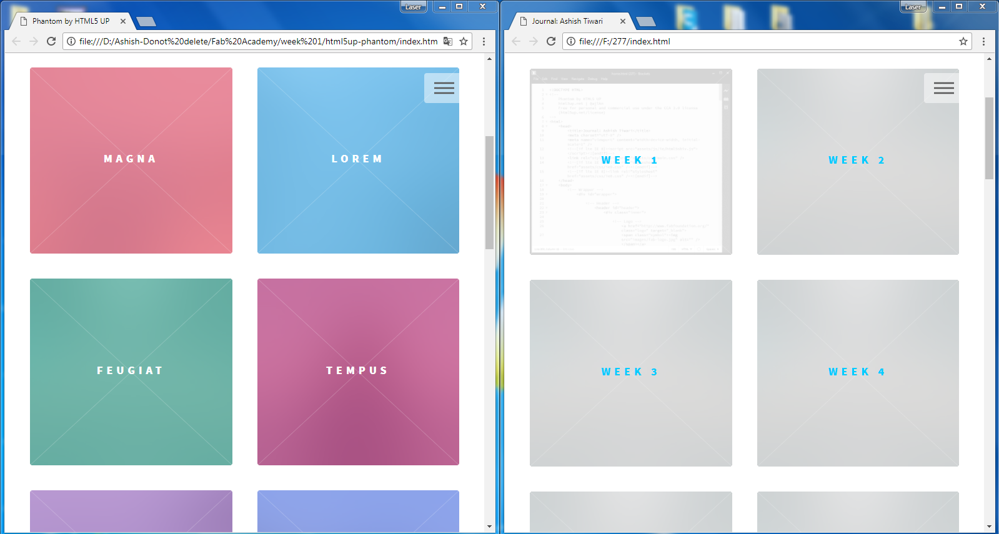Click the Phantom window vertical scrollbar thumb

(489, 192)
